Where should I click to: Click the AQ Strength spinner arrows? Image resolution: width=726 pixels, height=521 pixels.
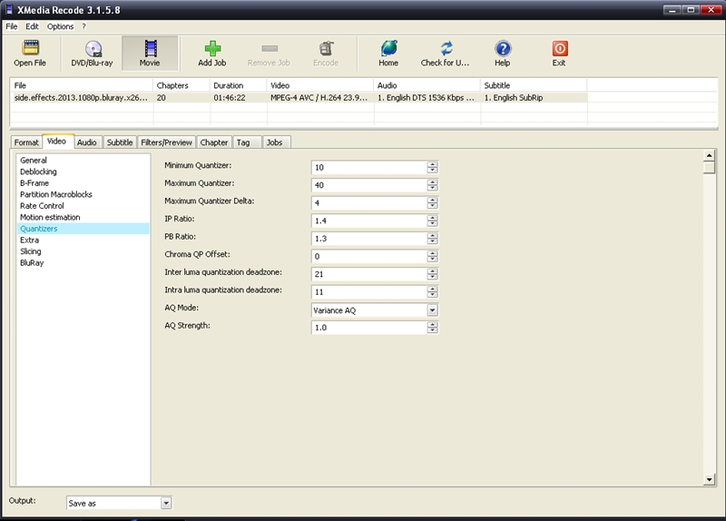pos(433,328)
